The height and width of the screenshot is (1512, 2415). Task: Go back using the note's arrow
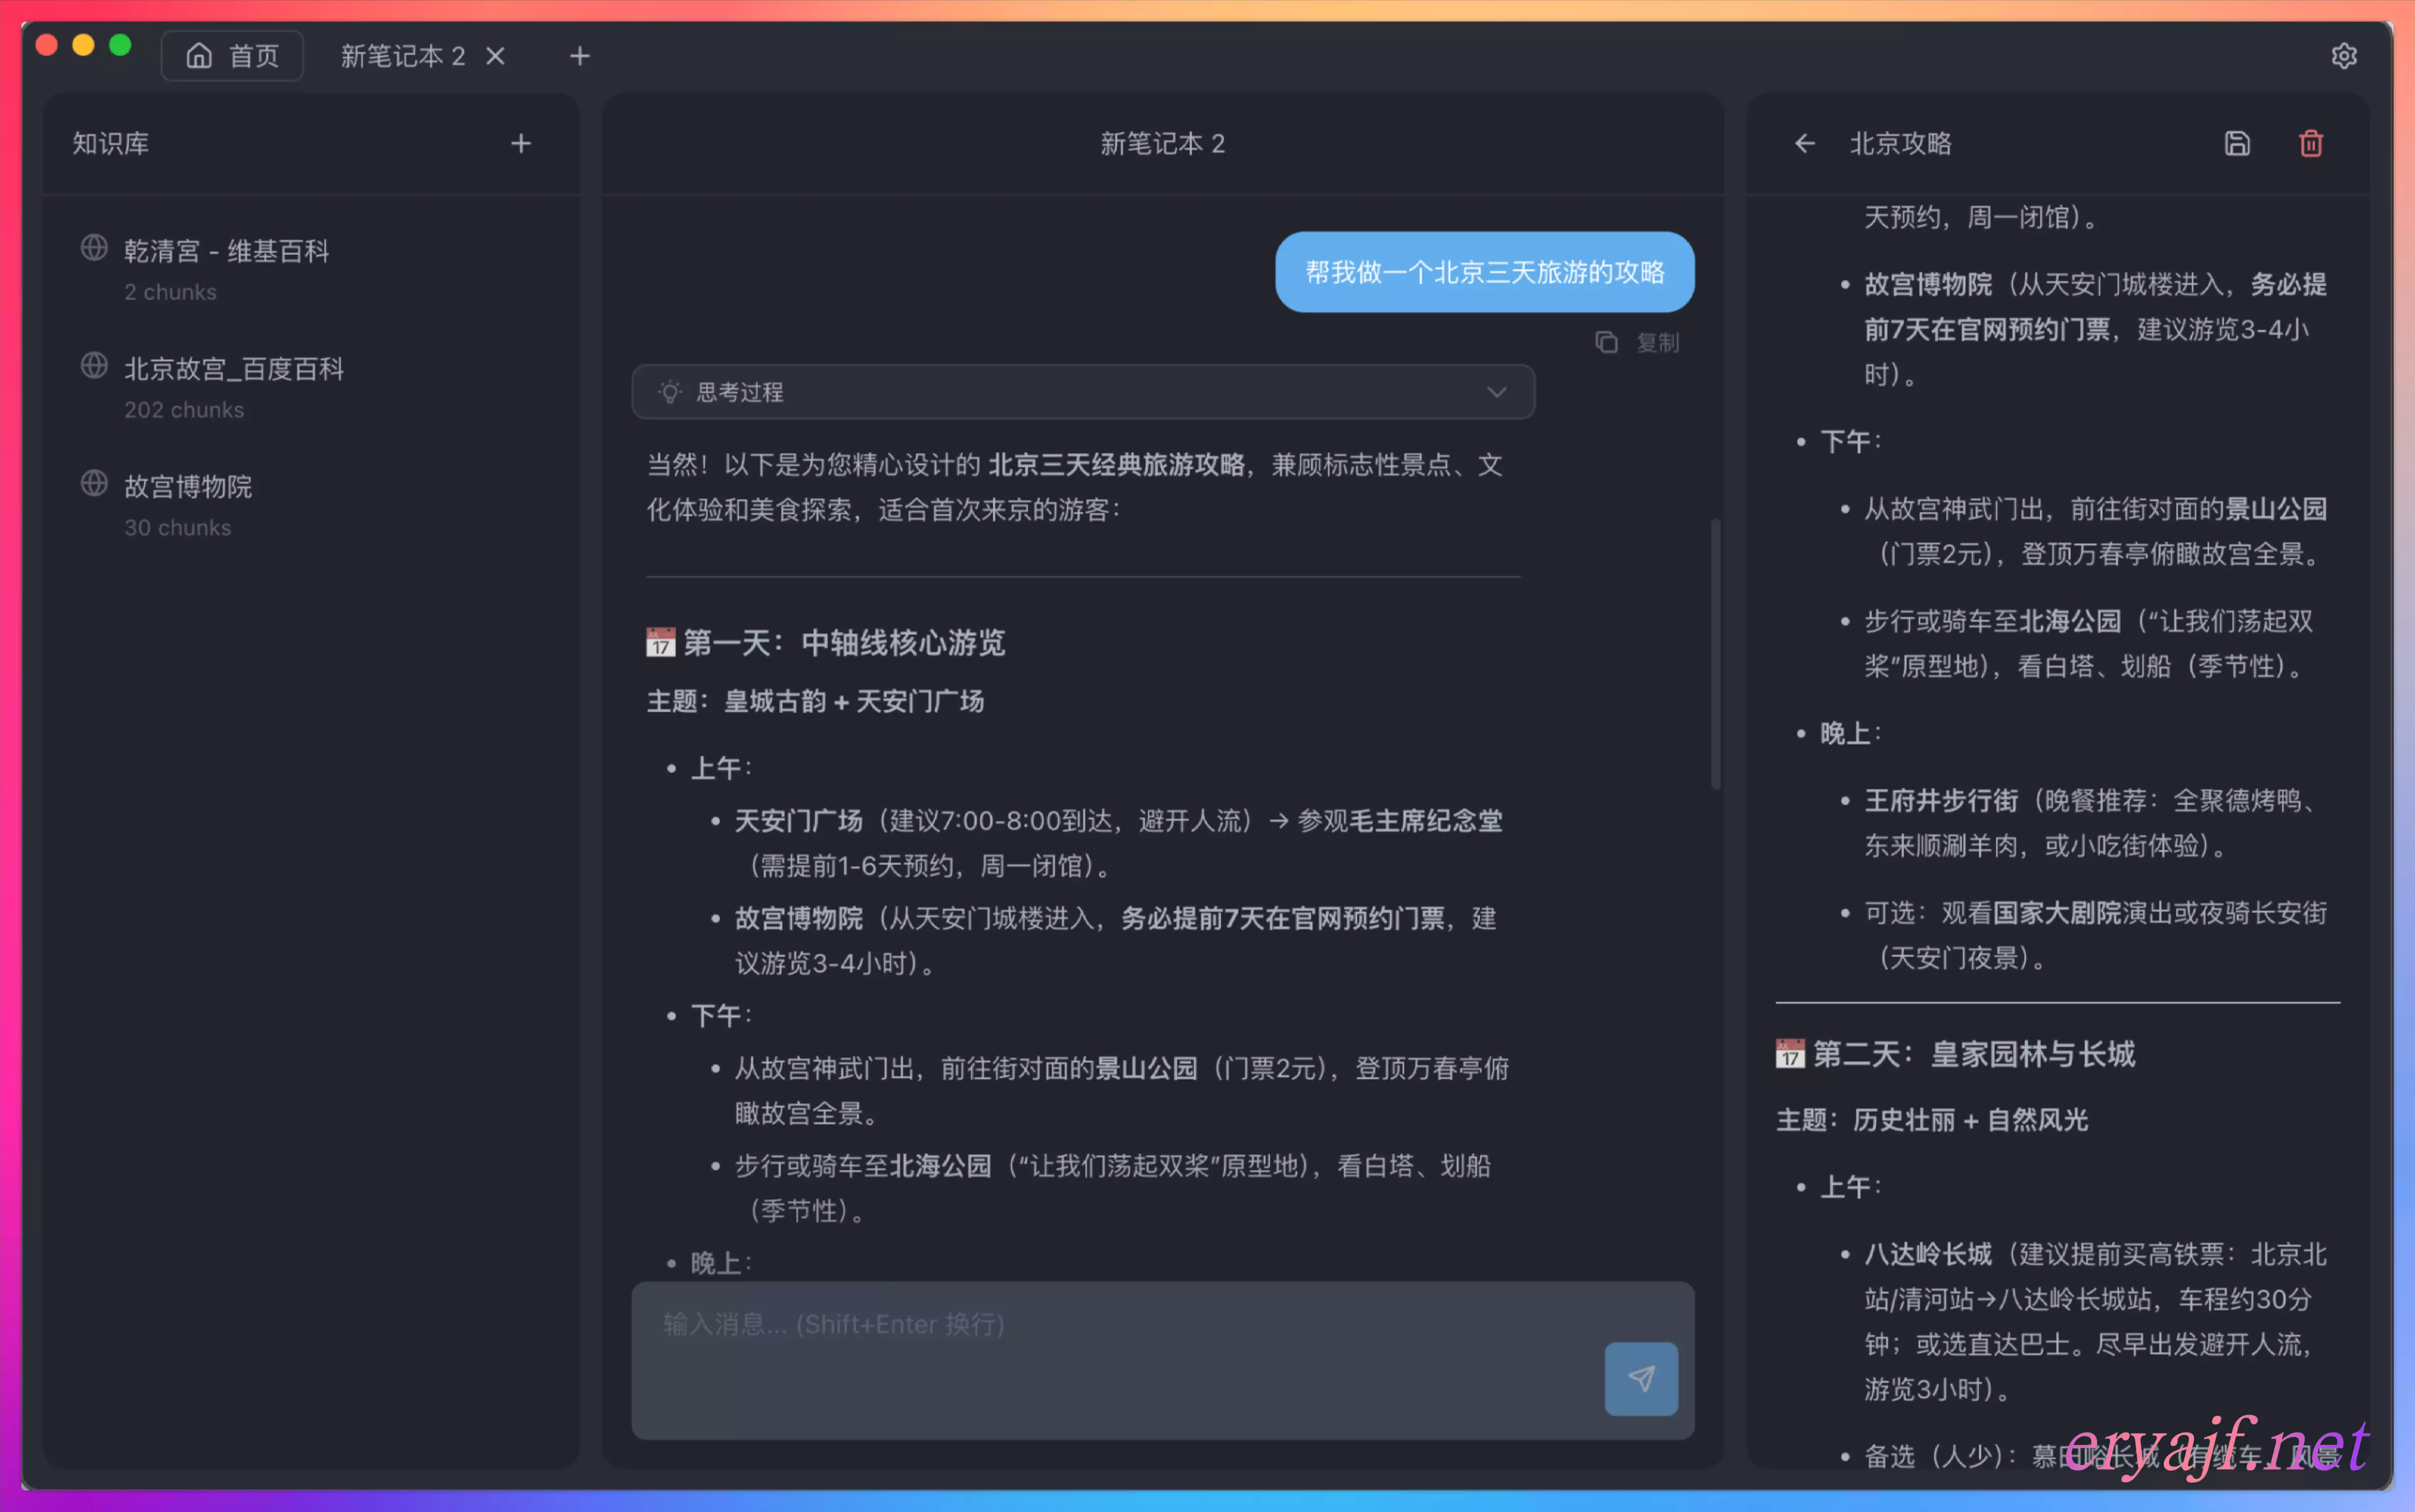click(1804, 144)
